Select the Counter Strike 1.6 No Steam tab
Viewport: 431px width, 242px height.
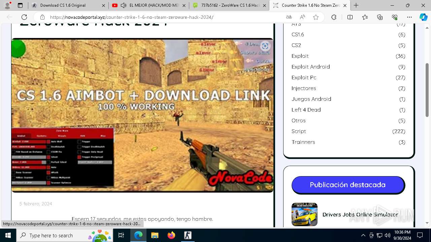(x=309, y=5)
